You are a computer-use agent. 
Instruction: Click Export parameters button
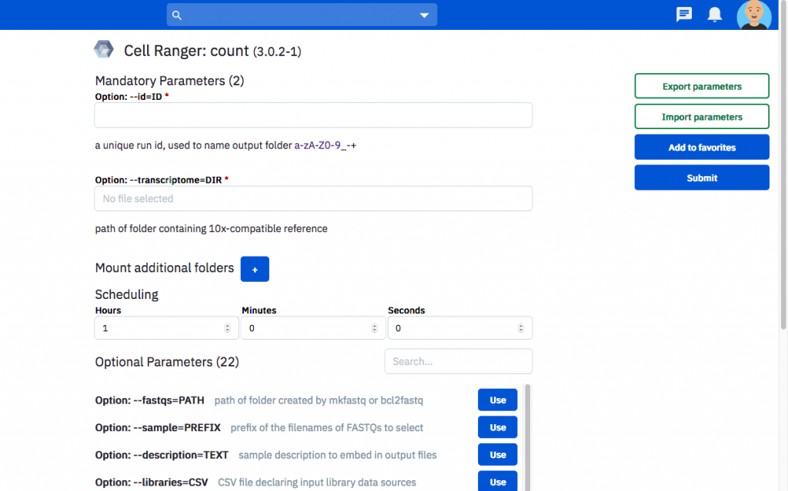coord(702,86)
